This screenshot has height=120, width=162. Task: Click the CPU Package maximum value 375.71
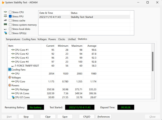pos(78,89)
